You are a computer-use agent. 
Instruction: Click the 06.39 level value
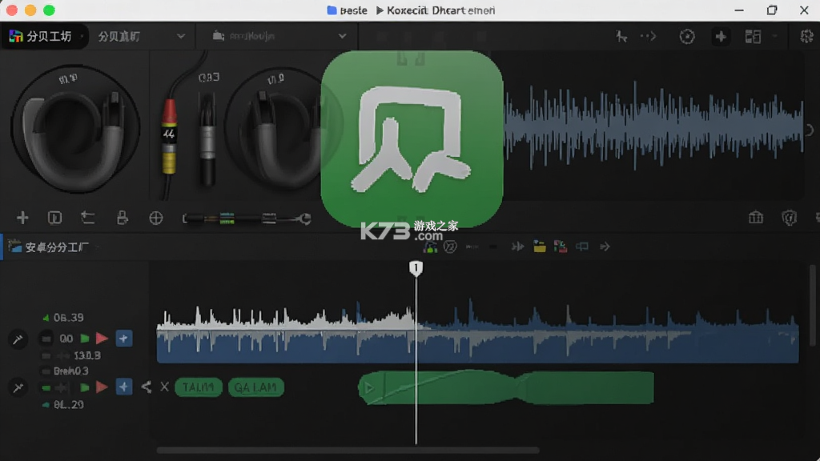pos(69,317)
